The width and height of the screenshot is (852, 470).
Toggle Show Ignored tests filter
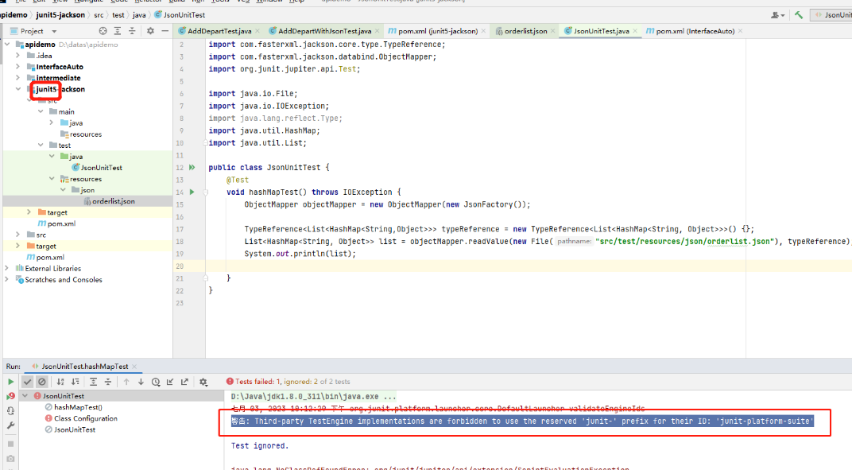coord(42,382)
